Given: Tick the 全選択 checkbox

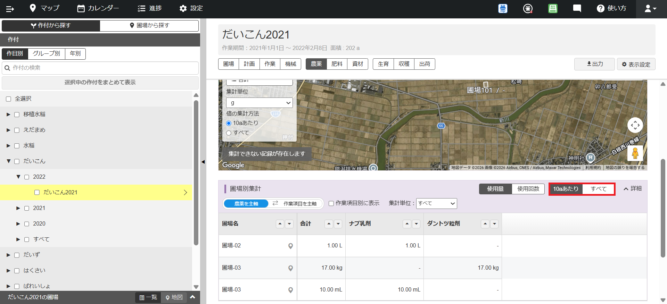Looking at the screenshot, I should point(9,99).
